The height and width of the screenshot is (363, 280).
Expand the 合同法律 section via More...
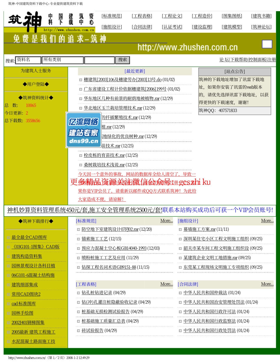click(x=267, y=284)
